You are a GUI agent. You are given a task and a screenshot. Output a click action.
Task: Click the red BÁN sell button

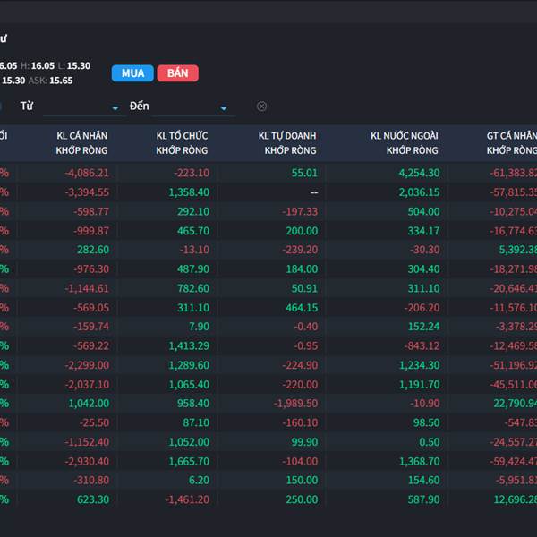(177, 73)
